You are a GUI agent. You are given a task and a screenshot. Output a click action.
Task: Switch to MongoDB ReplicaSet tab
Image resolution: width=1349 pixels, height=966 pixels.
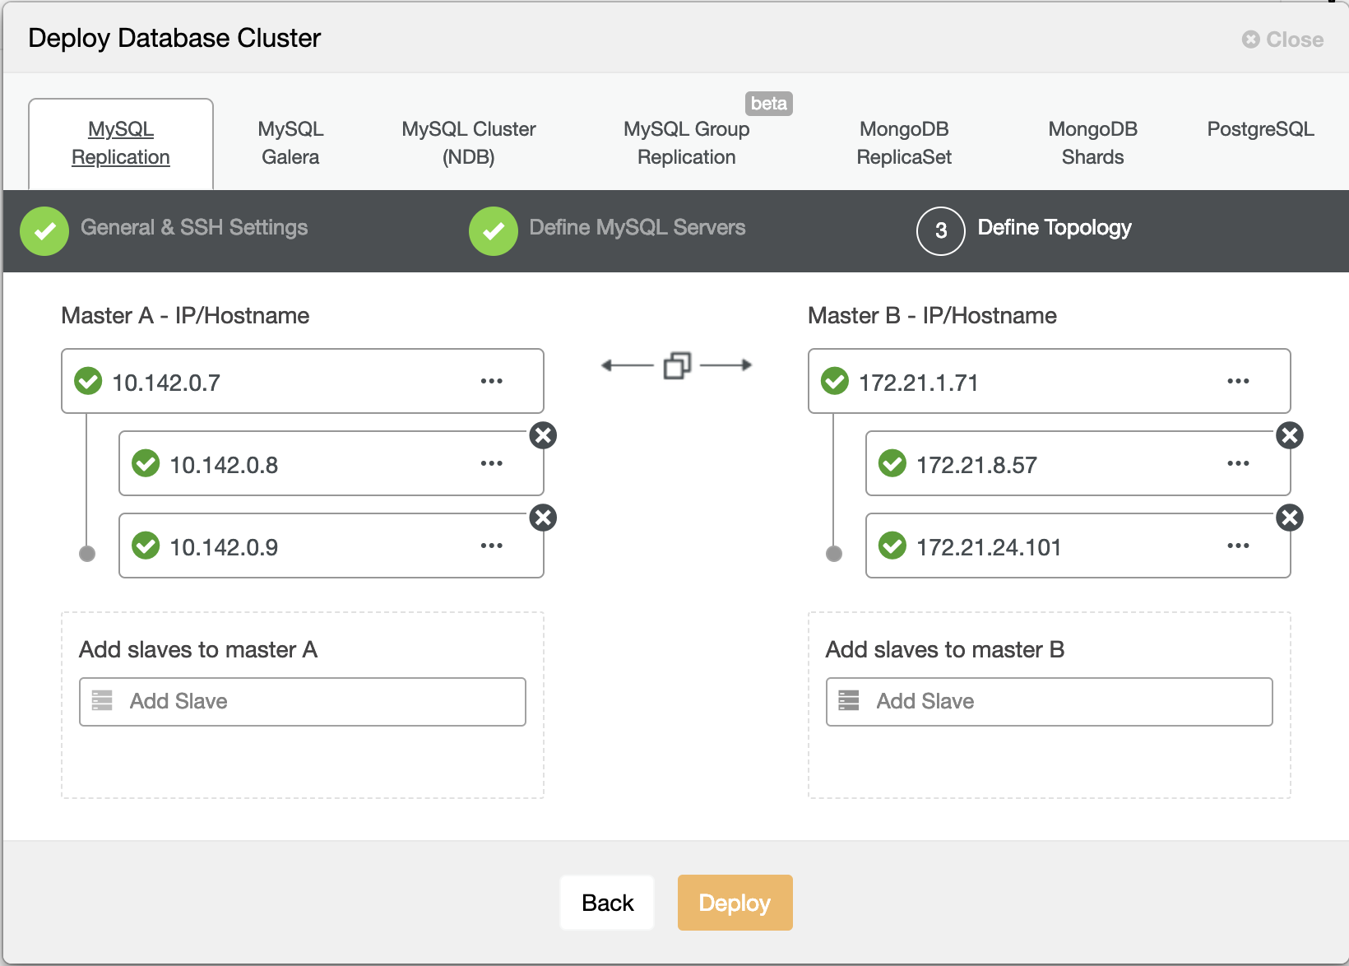click(x=904, y=143)
